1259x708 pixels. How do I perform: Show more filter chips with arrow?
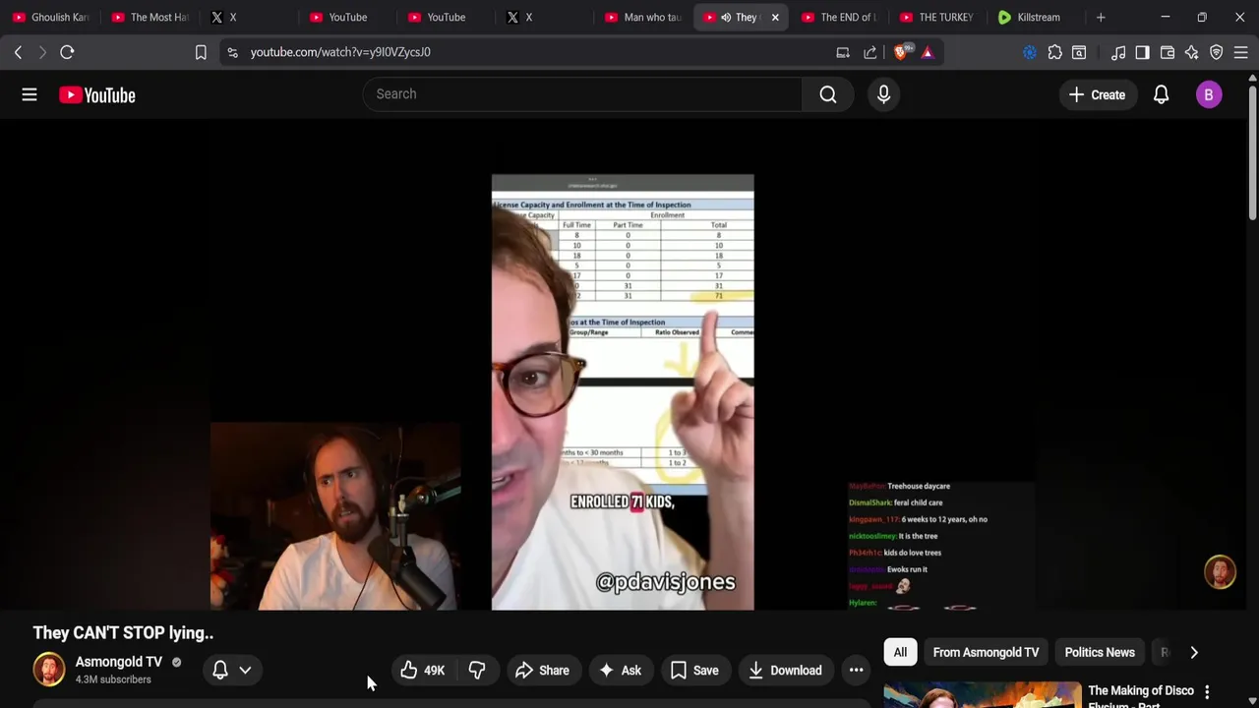(1194, 652)
